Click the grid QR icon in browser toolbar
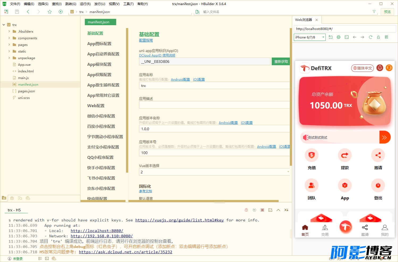The image size is (398, 262). tap(386, 37)
